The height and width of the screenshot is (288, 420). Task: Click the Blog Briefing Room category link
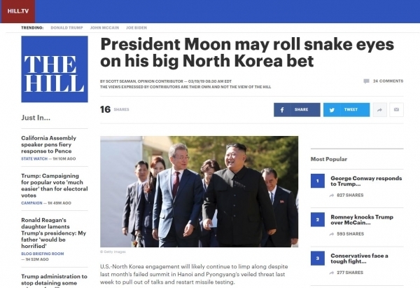43,254
